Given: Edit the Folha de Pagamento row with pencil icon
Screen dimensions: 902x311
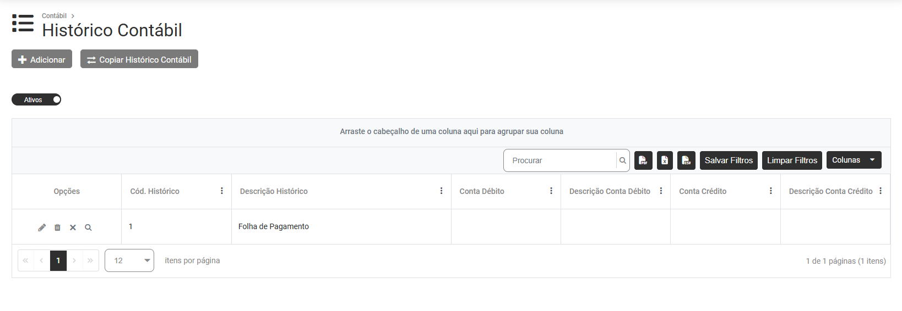Looking at the screenshot, I should [42, 227].
